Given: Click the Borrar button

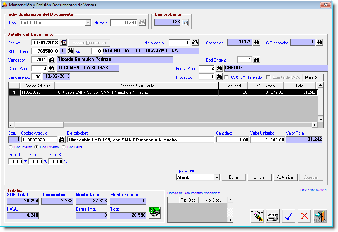Looking at the screenshot, I should (x=234, y=177).
